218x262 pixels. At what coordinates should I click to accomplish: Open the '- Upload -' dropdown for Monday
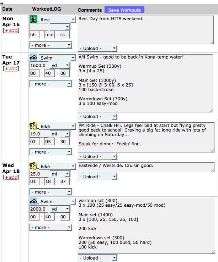click(97, 48)
